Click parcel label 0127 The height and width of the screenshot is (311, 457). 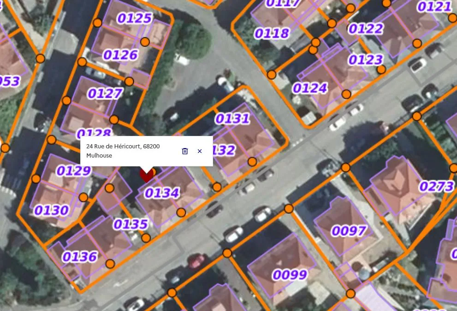[105, 94]
